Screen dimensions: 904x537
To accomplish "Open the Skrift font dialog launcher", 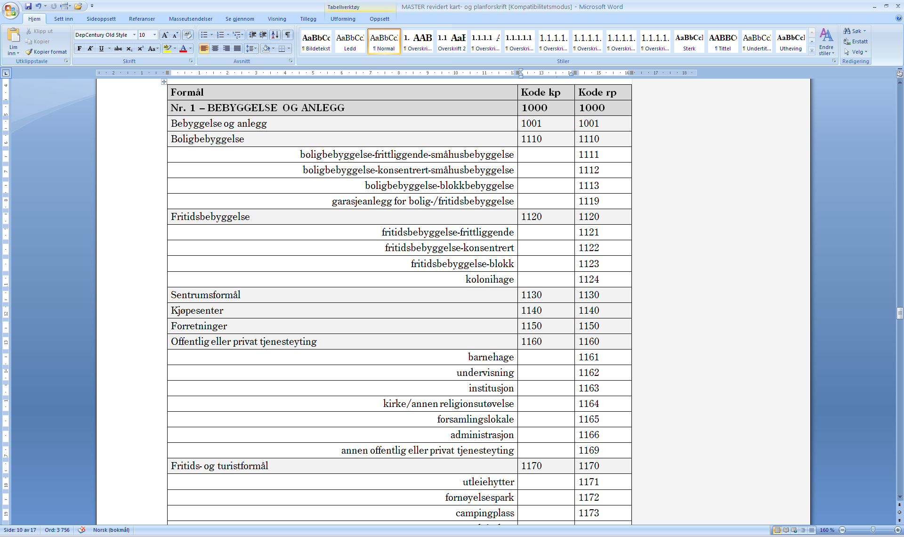I will point(191,61).
